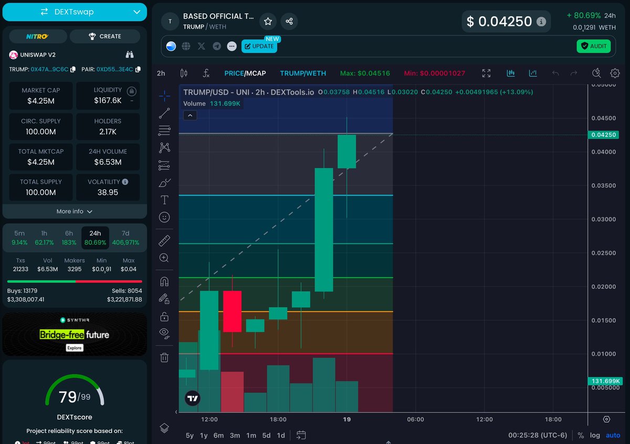Click Explore on the Synthr ad
Screen dimensions: 630x444
pyautogui.click(x=75, y=348)
